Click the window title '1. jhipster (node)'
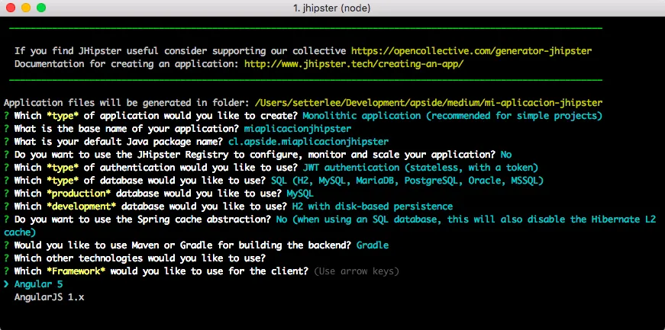 point(331,8)
